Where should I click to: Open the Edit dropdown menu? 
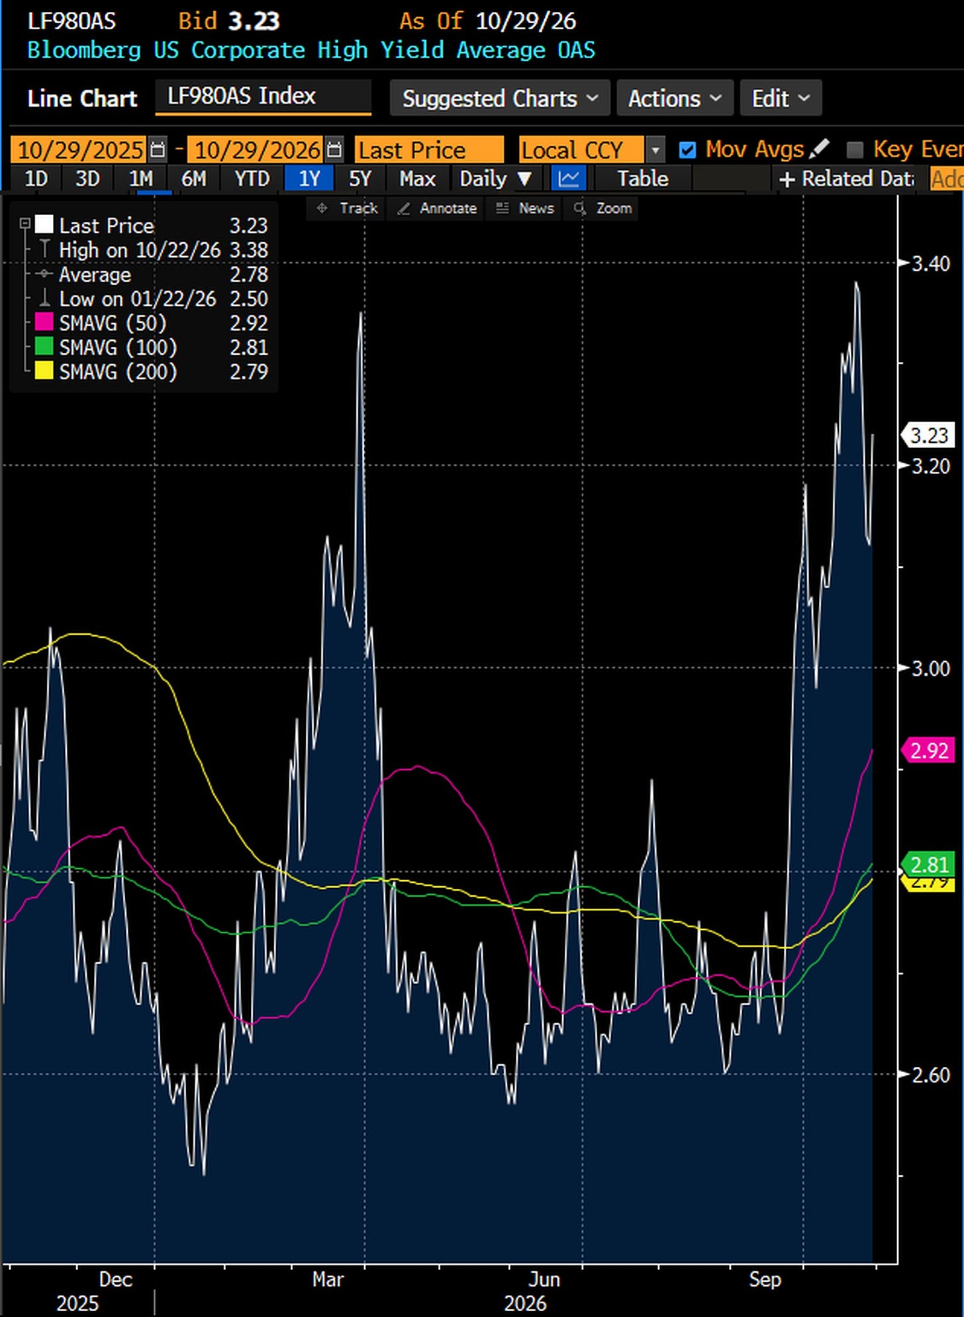tap(781, 99)
